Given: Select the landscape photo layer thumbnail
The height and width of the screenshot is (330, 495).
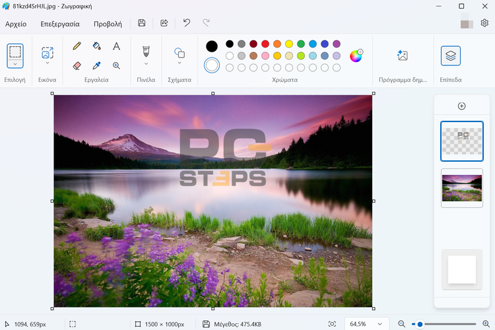Looking at the screenshot, I should pos(462,188).
